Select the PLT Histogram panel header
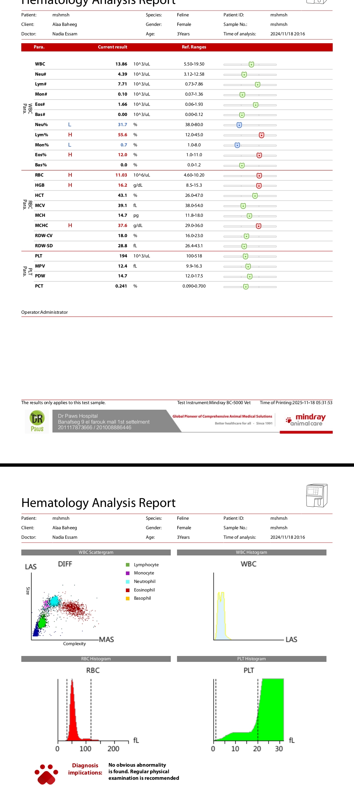354x786 pixels. pos(251,659)
